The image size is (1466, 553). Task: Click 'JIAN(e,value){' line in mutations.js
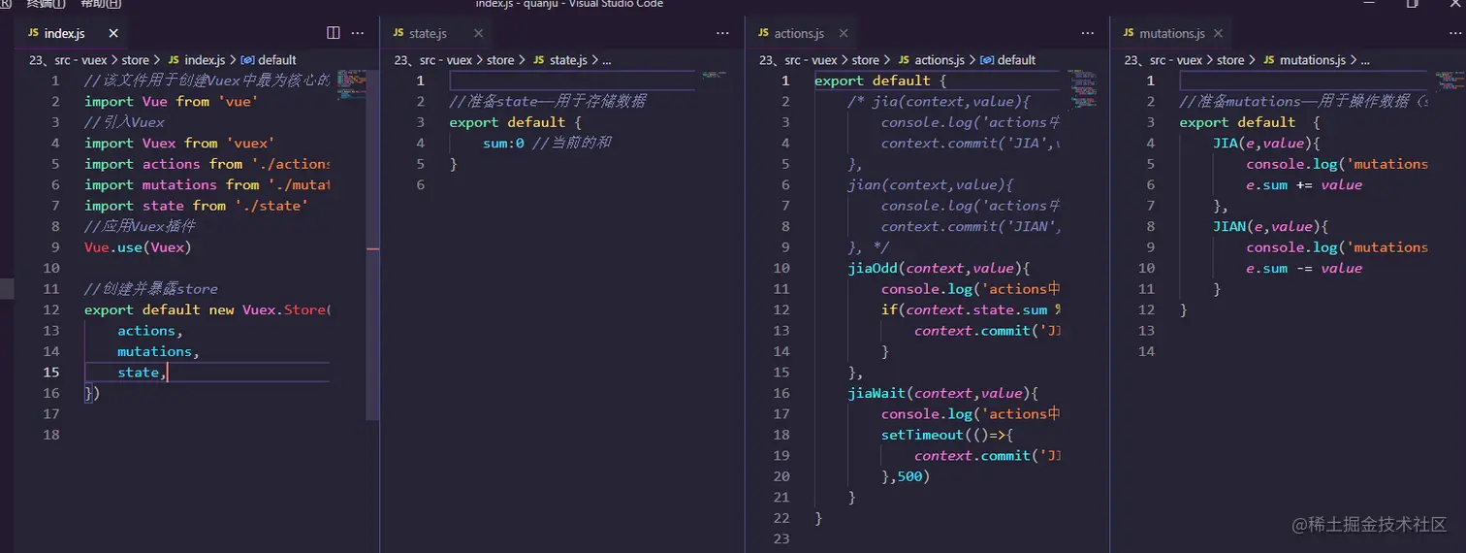pos(1270,227)
